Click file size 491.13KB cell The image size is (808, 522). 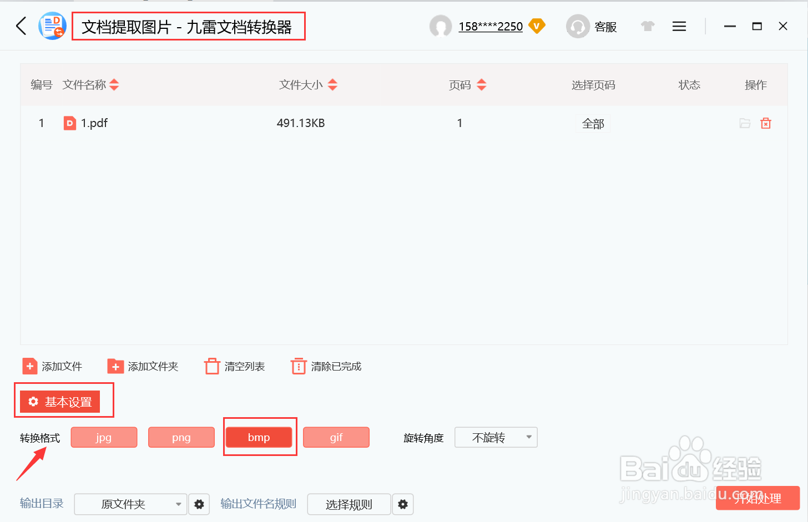click(x=301, y=123)
